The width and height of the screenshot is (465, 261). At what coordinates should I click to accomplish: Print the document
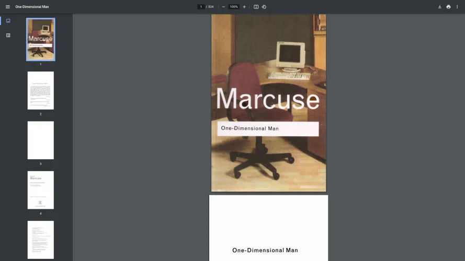point(448,7)
